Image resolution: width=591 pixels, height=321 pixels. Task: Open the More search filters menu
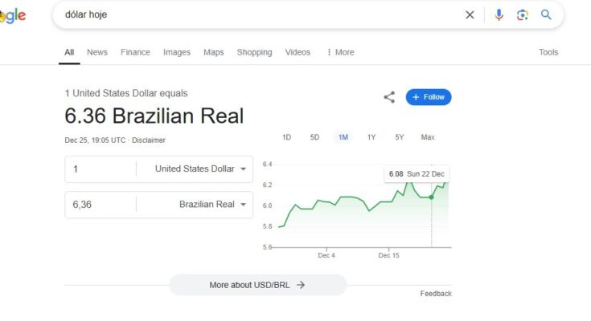click(340, 52)
